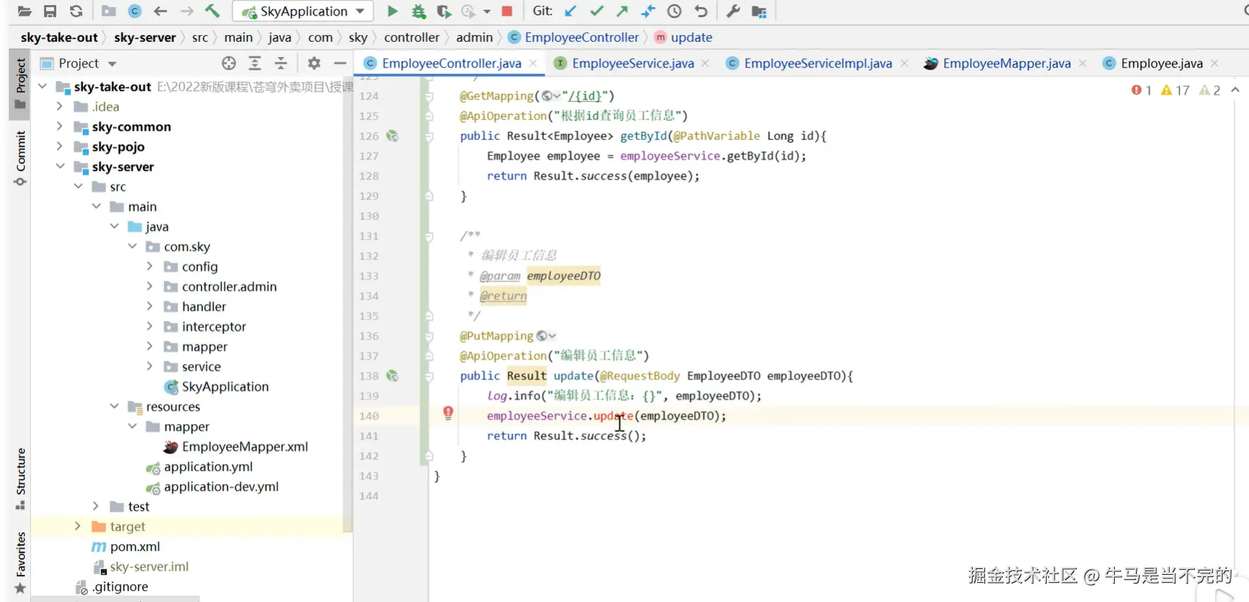Run SkyApplication with the green play button
The width and height of the screenshot is (1249, 602).
coord(392,11)
